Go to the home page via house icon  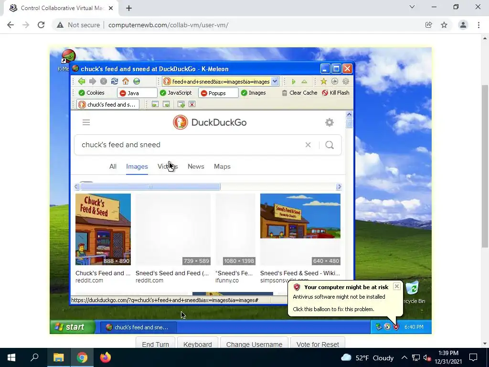[126, 81]
